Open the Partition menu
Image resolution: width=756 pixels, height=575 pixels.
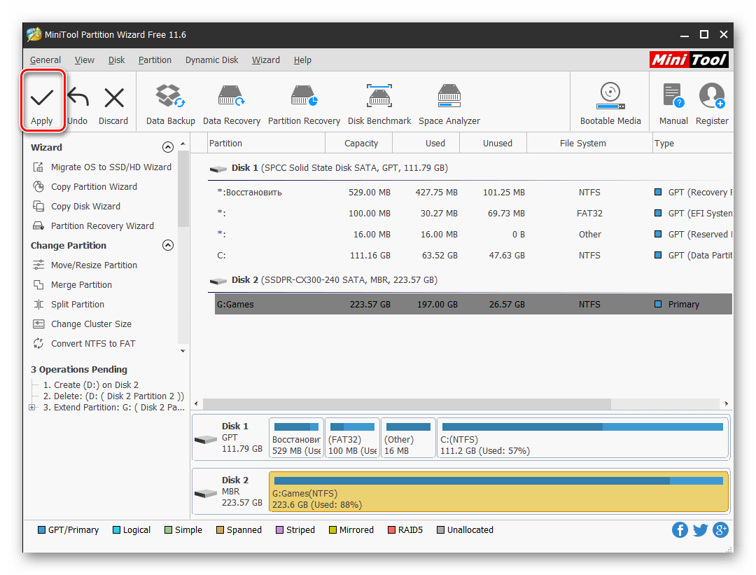[x=155, y=60]
